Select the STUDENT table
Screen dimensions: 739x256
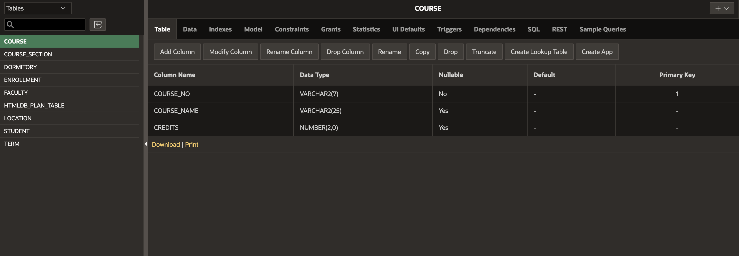(70, 131)
